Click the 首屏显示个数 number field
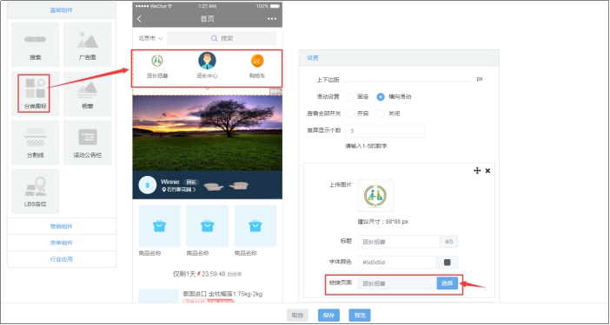 (385, 131)
